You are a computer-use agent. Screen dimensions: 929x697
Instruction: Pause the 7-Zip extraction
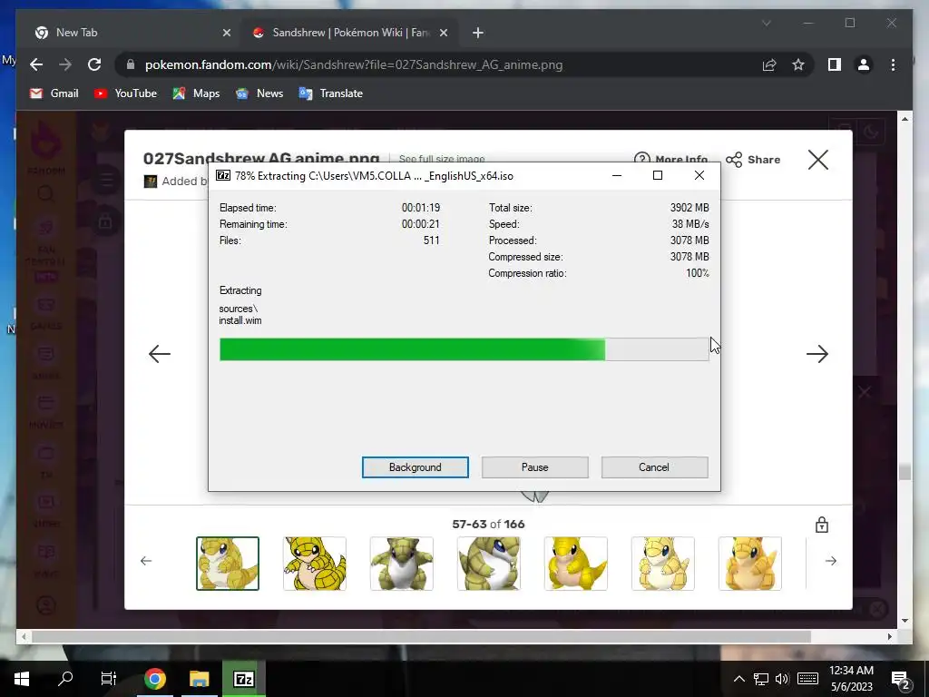[534, 467]
